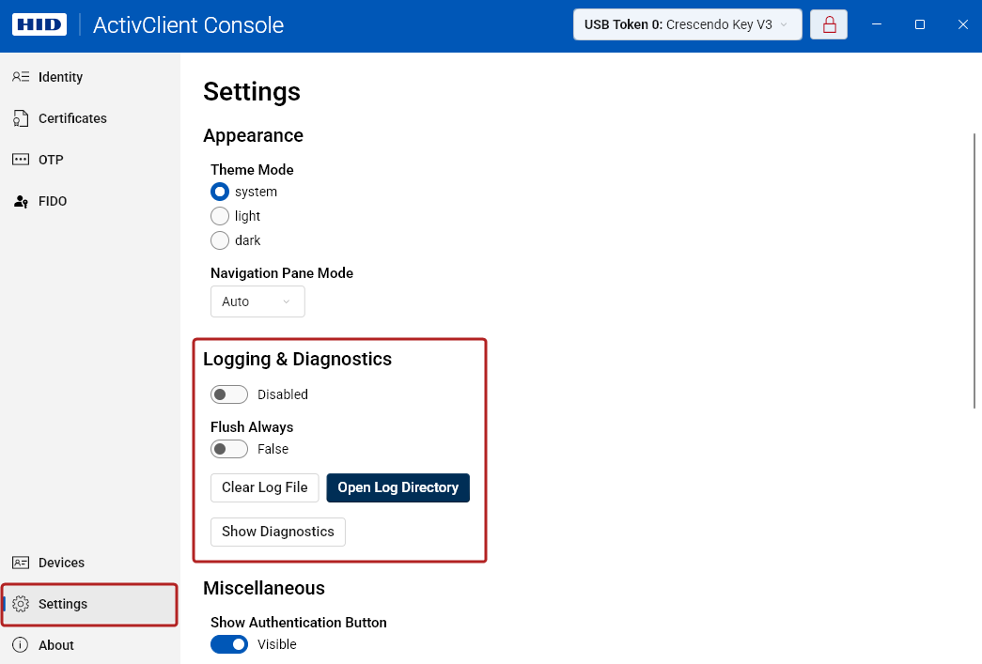Open the USB Token device selector dropdown
Image resolution: width=982 pixels, height=664 pixels.
tap(687, 24)
